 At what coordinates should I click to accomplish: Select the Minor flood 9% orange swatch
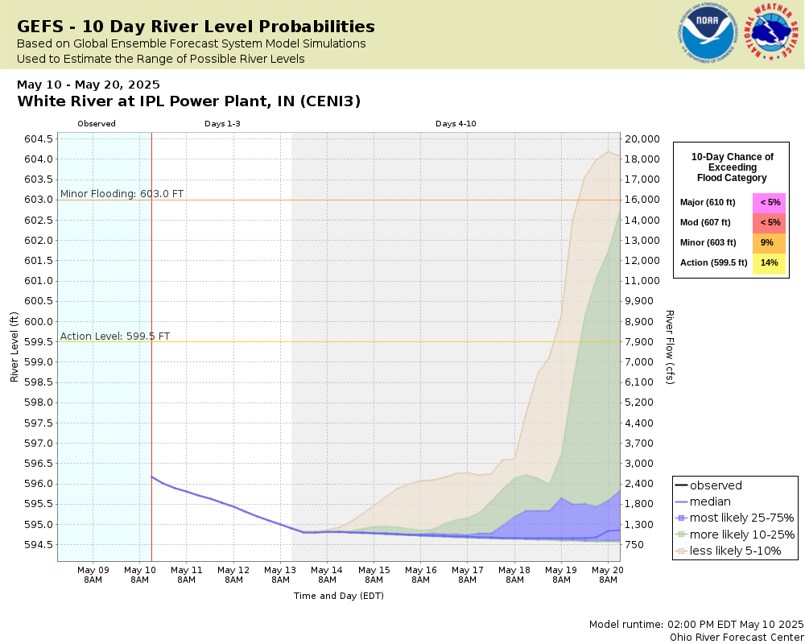click(x=769, y=243)
